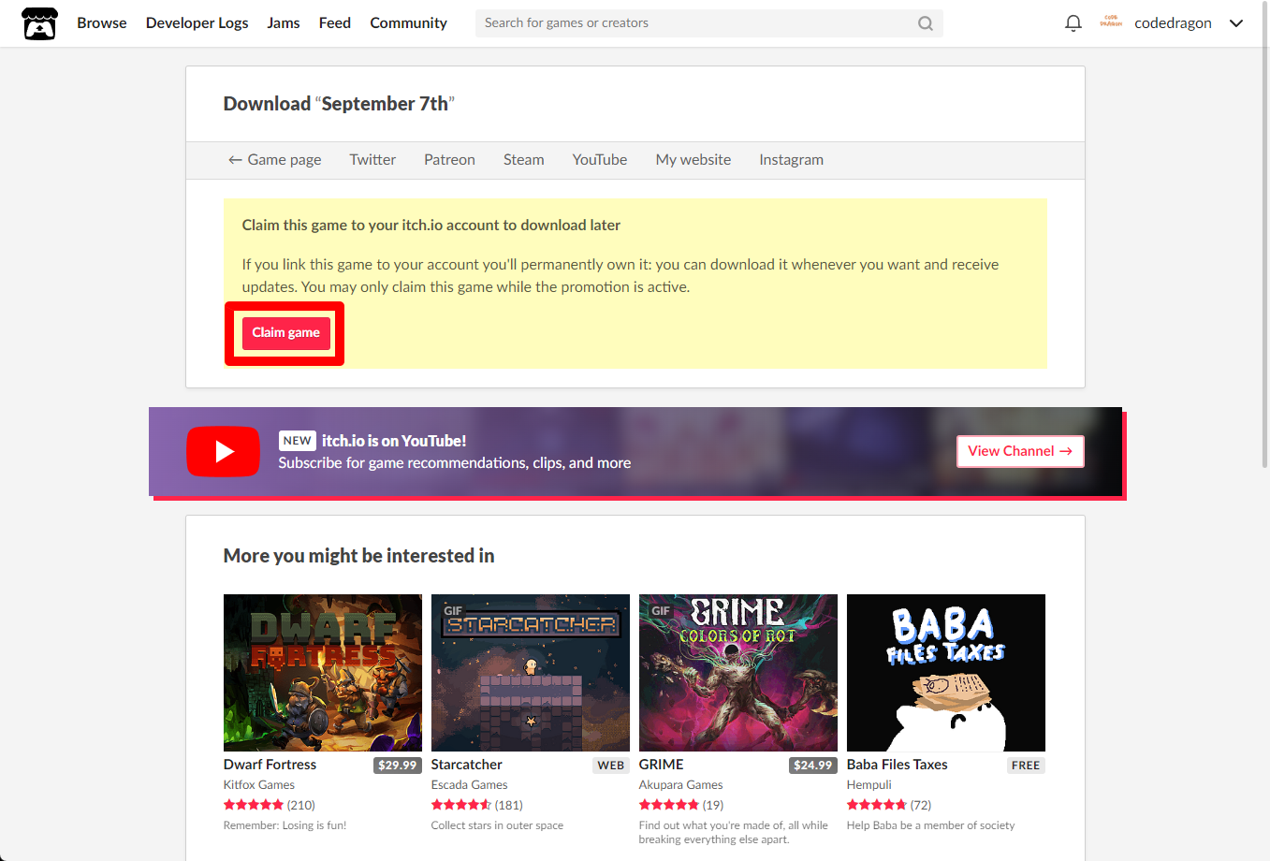The height and width of the screenshot is (861, 1270).
Task: Open the Browse menu
Action: click(x=102, y=22)
